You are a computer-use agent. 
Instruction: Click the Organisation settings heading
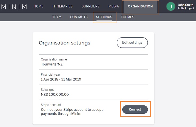click(x=65, y=43)
